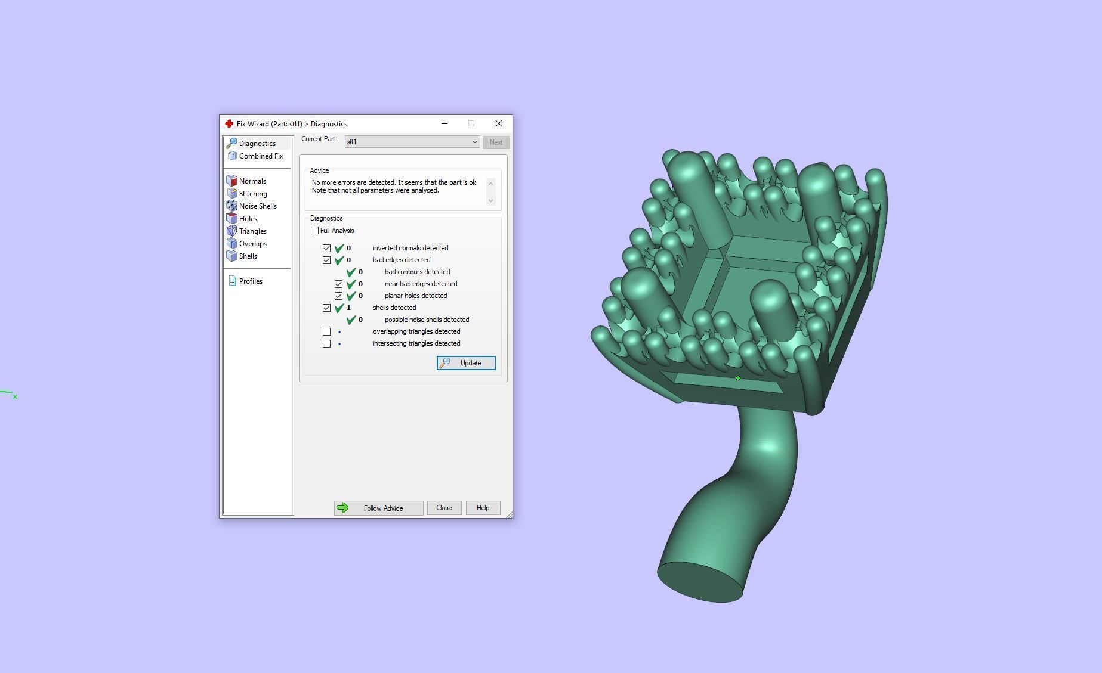Open the Current Part dropdown
Image resolution: width=1102 pixels, height=673 pixels.
point(412,142)
